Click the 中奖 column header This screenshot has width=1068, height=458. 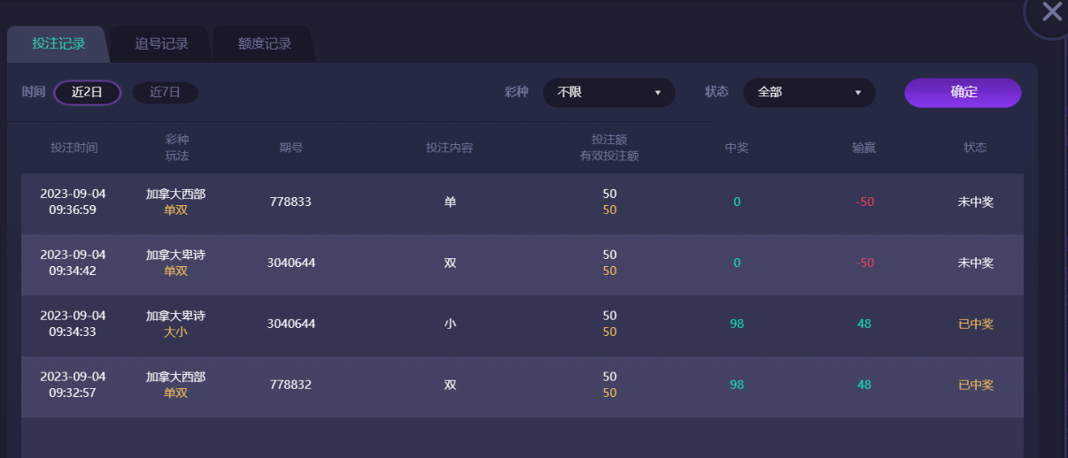tap(737, 148)
